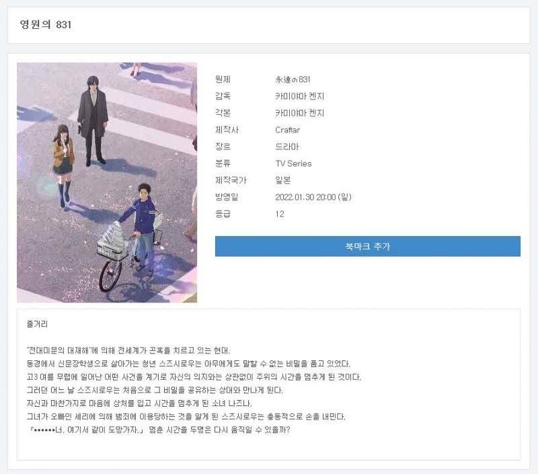Select the 드라마 genre value

point(286,147)
